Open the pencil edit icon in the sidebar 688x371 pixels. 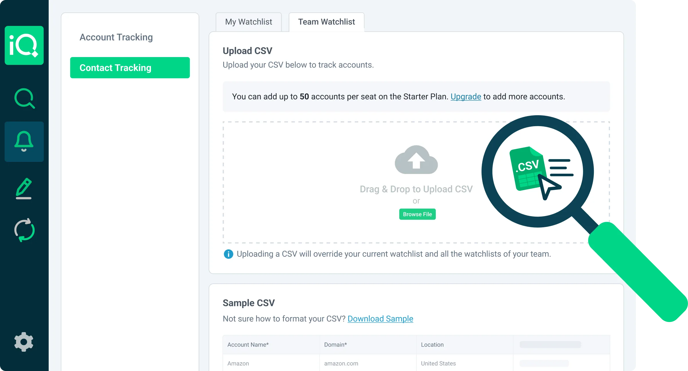click(24, 188)
